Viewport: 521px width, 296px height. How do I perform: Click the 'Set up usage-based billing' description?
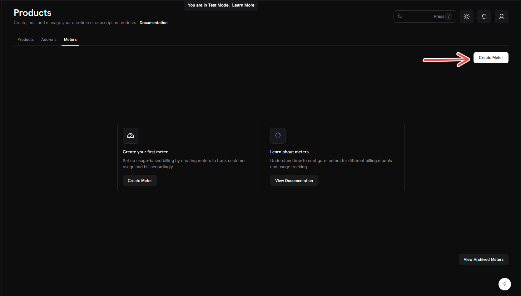(x=184, y=164)
